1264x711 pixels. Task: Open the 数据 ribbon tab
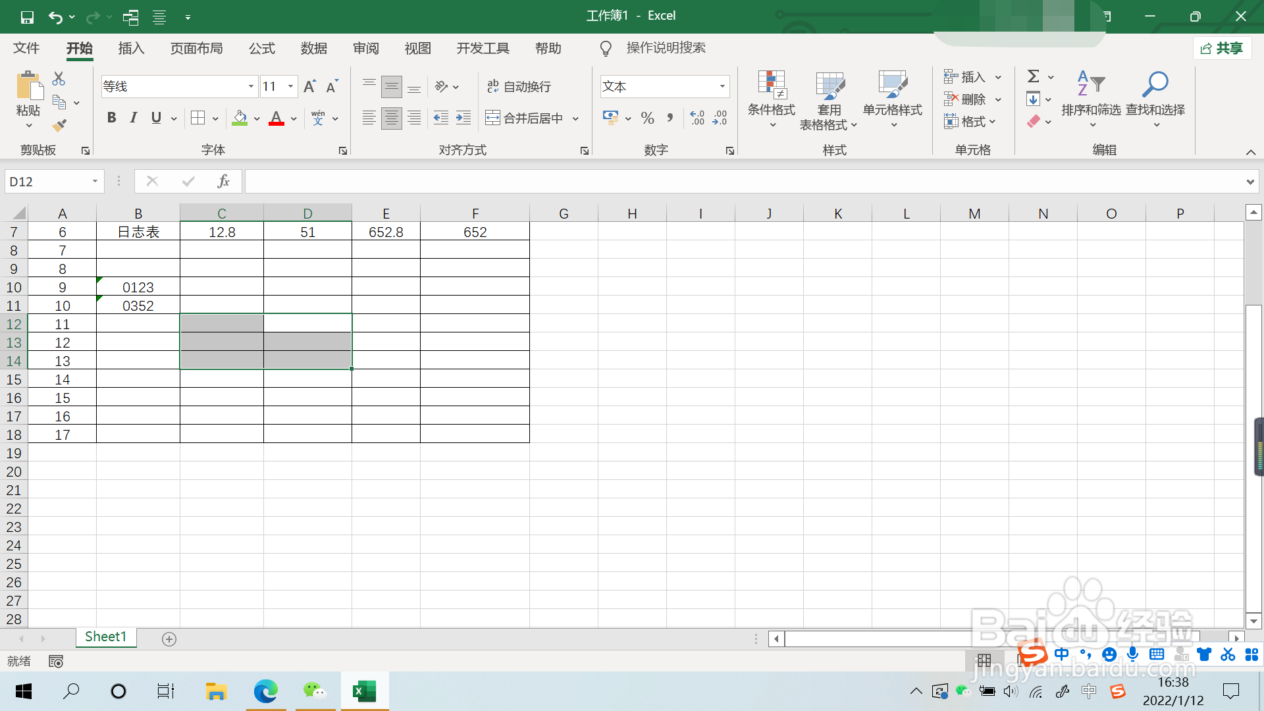pyautogui.click(x=313, y=48)
